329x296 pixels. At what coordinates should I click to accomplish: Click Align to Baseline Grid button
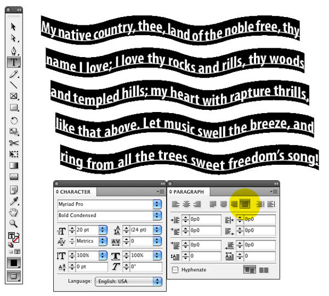point(264,270)
